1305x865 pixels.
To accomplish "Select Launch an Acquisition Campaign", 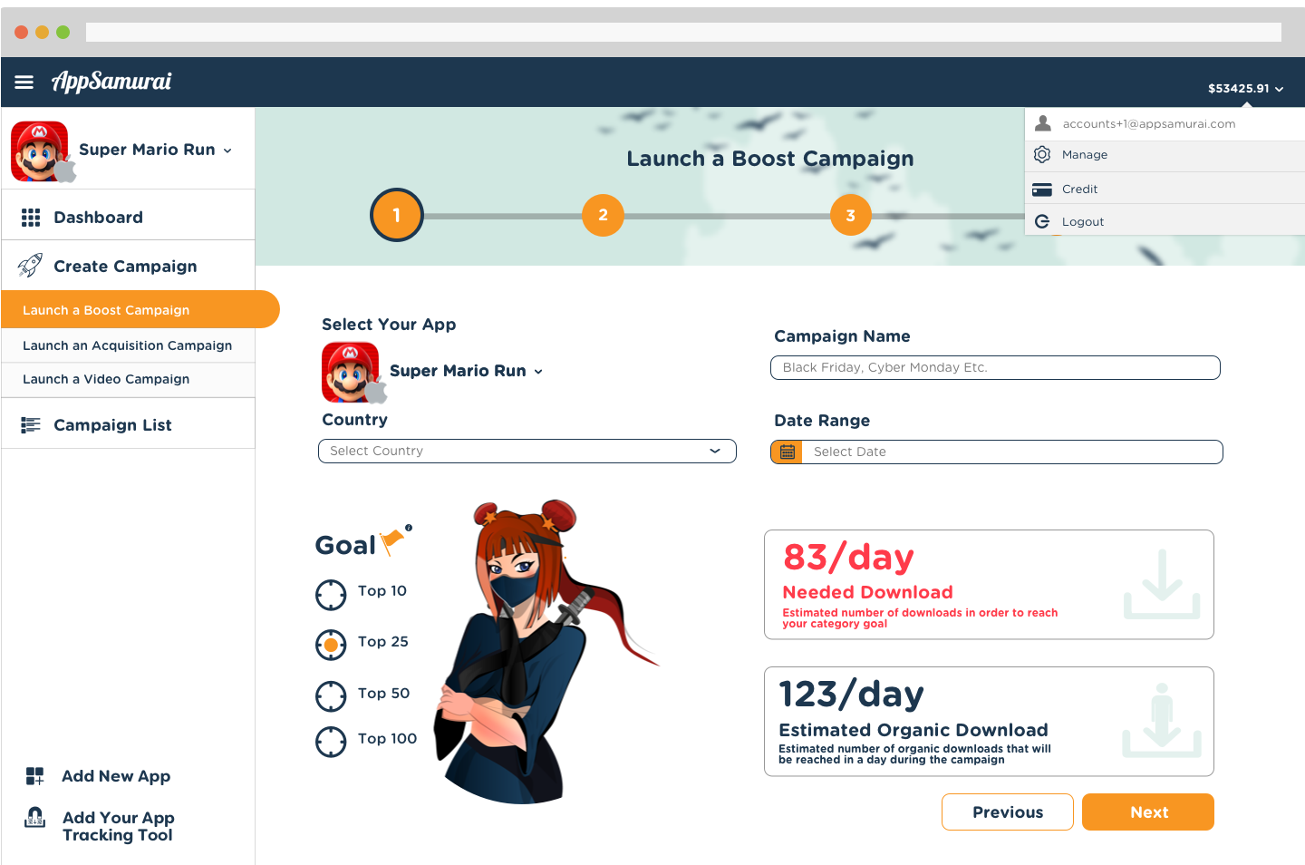I will tap(128, 345).
